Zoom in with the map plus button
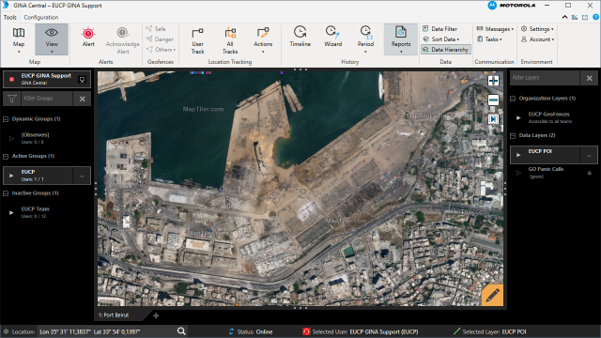 [493, 81]
